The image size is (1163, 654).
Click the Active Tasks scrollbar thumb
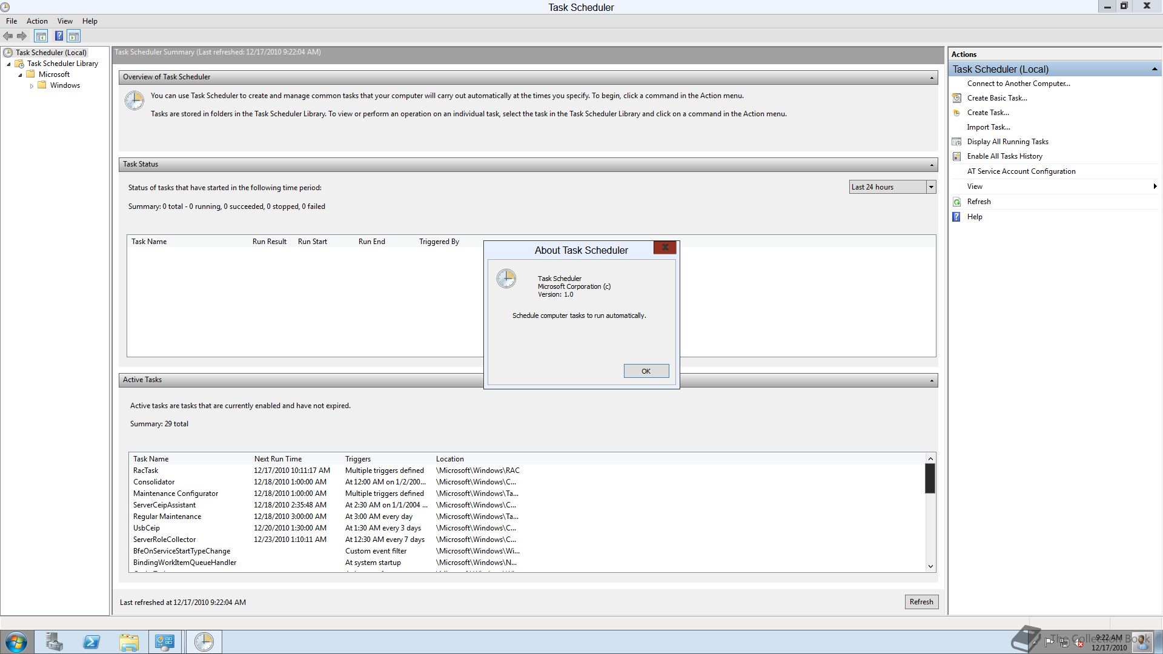pos(930,478)
